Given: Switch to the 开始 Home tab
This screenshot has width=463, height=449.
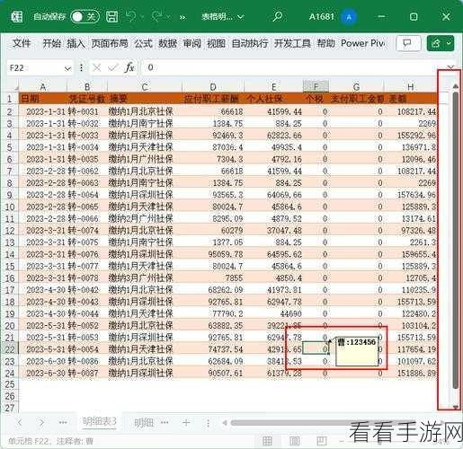Looking at the screenshot, I should click(x=52, y=43).
